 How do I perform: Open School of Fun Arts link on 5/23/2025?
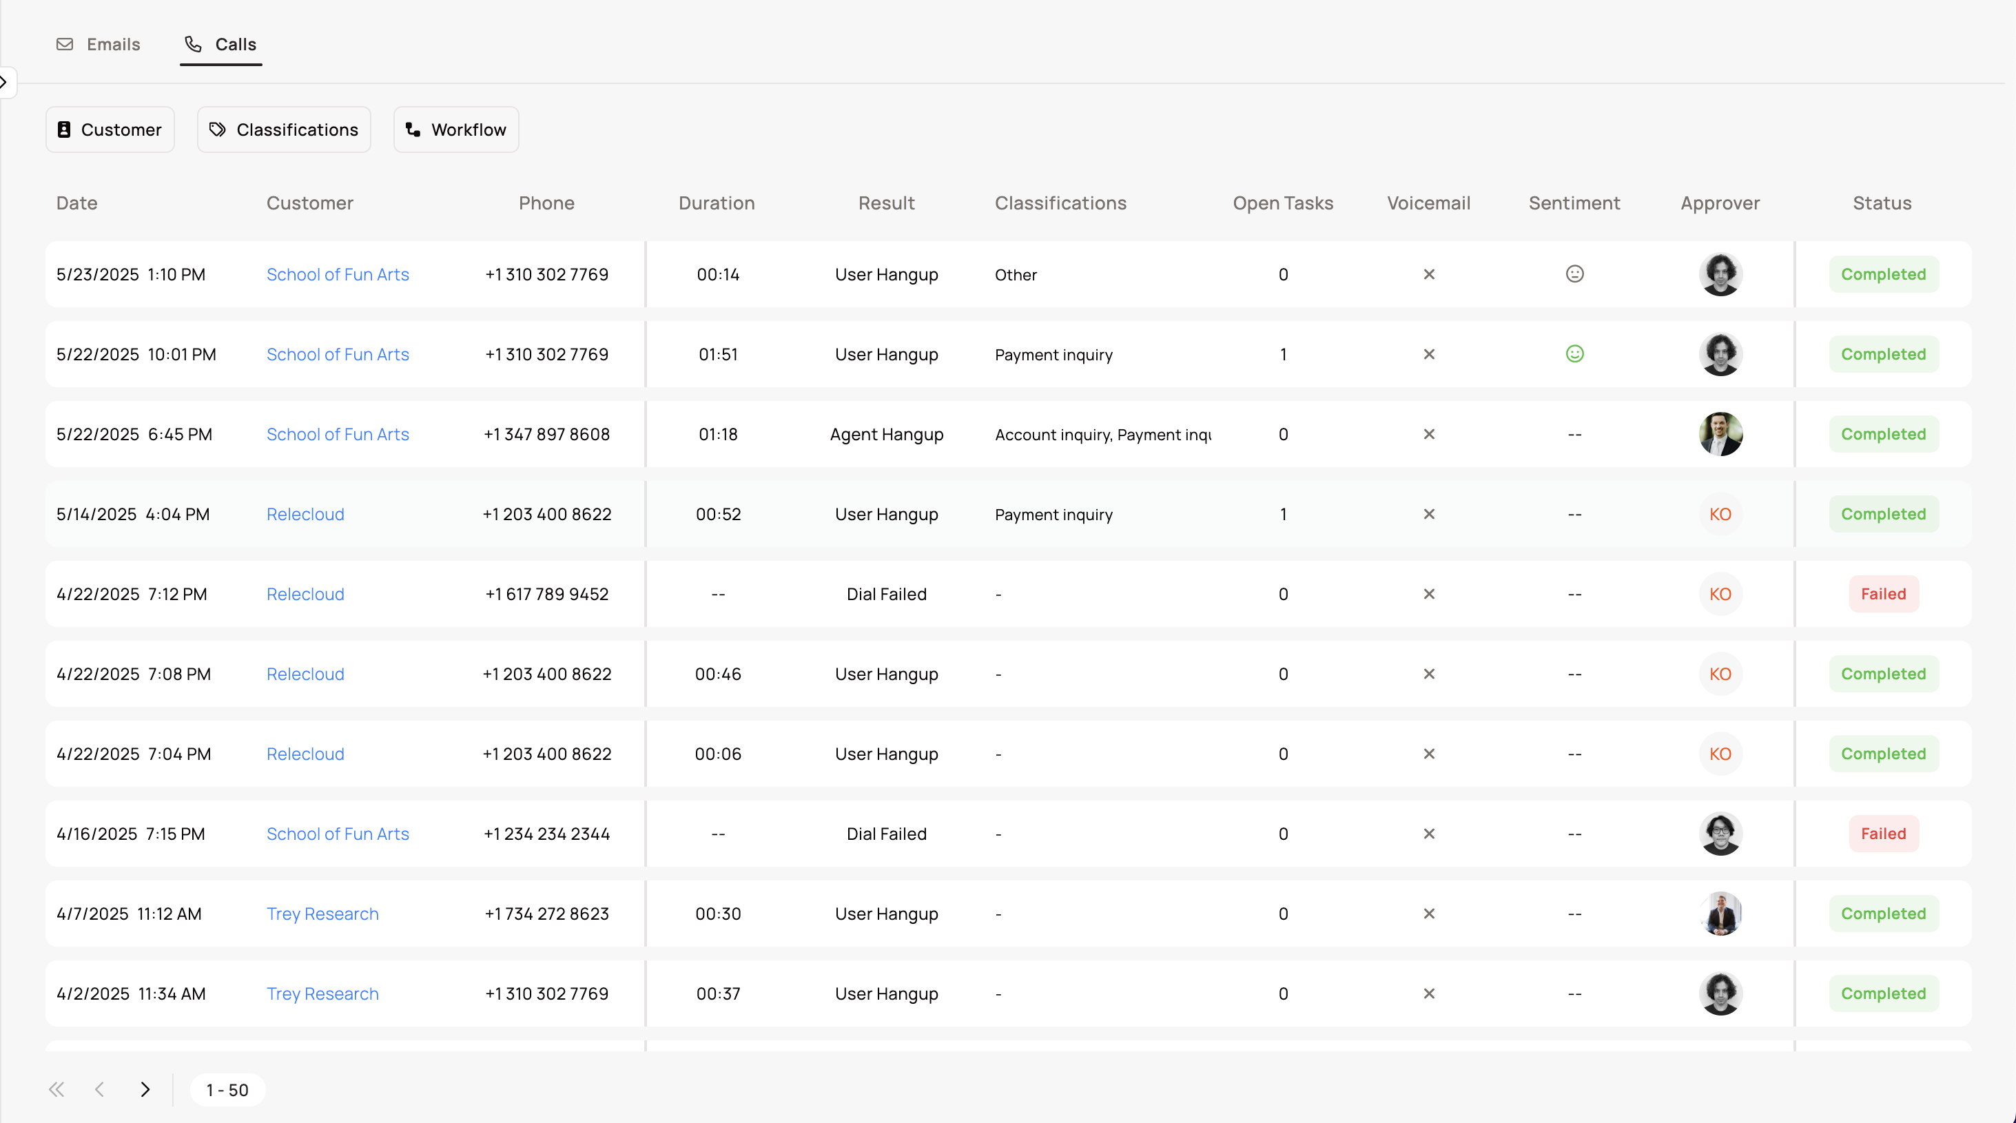pos(338,275)
